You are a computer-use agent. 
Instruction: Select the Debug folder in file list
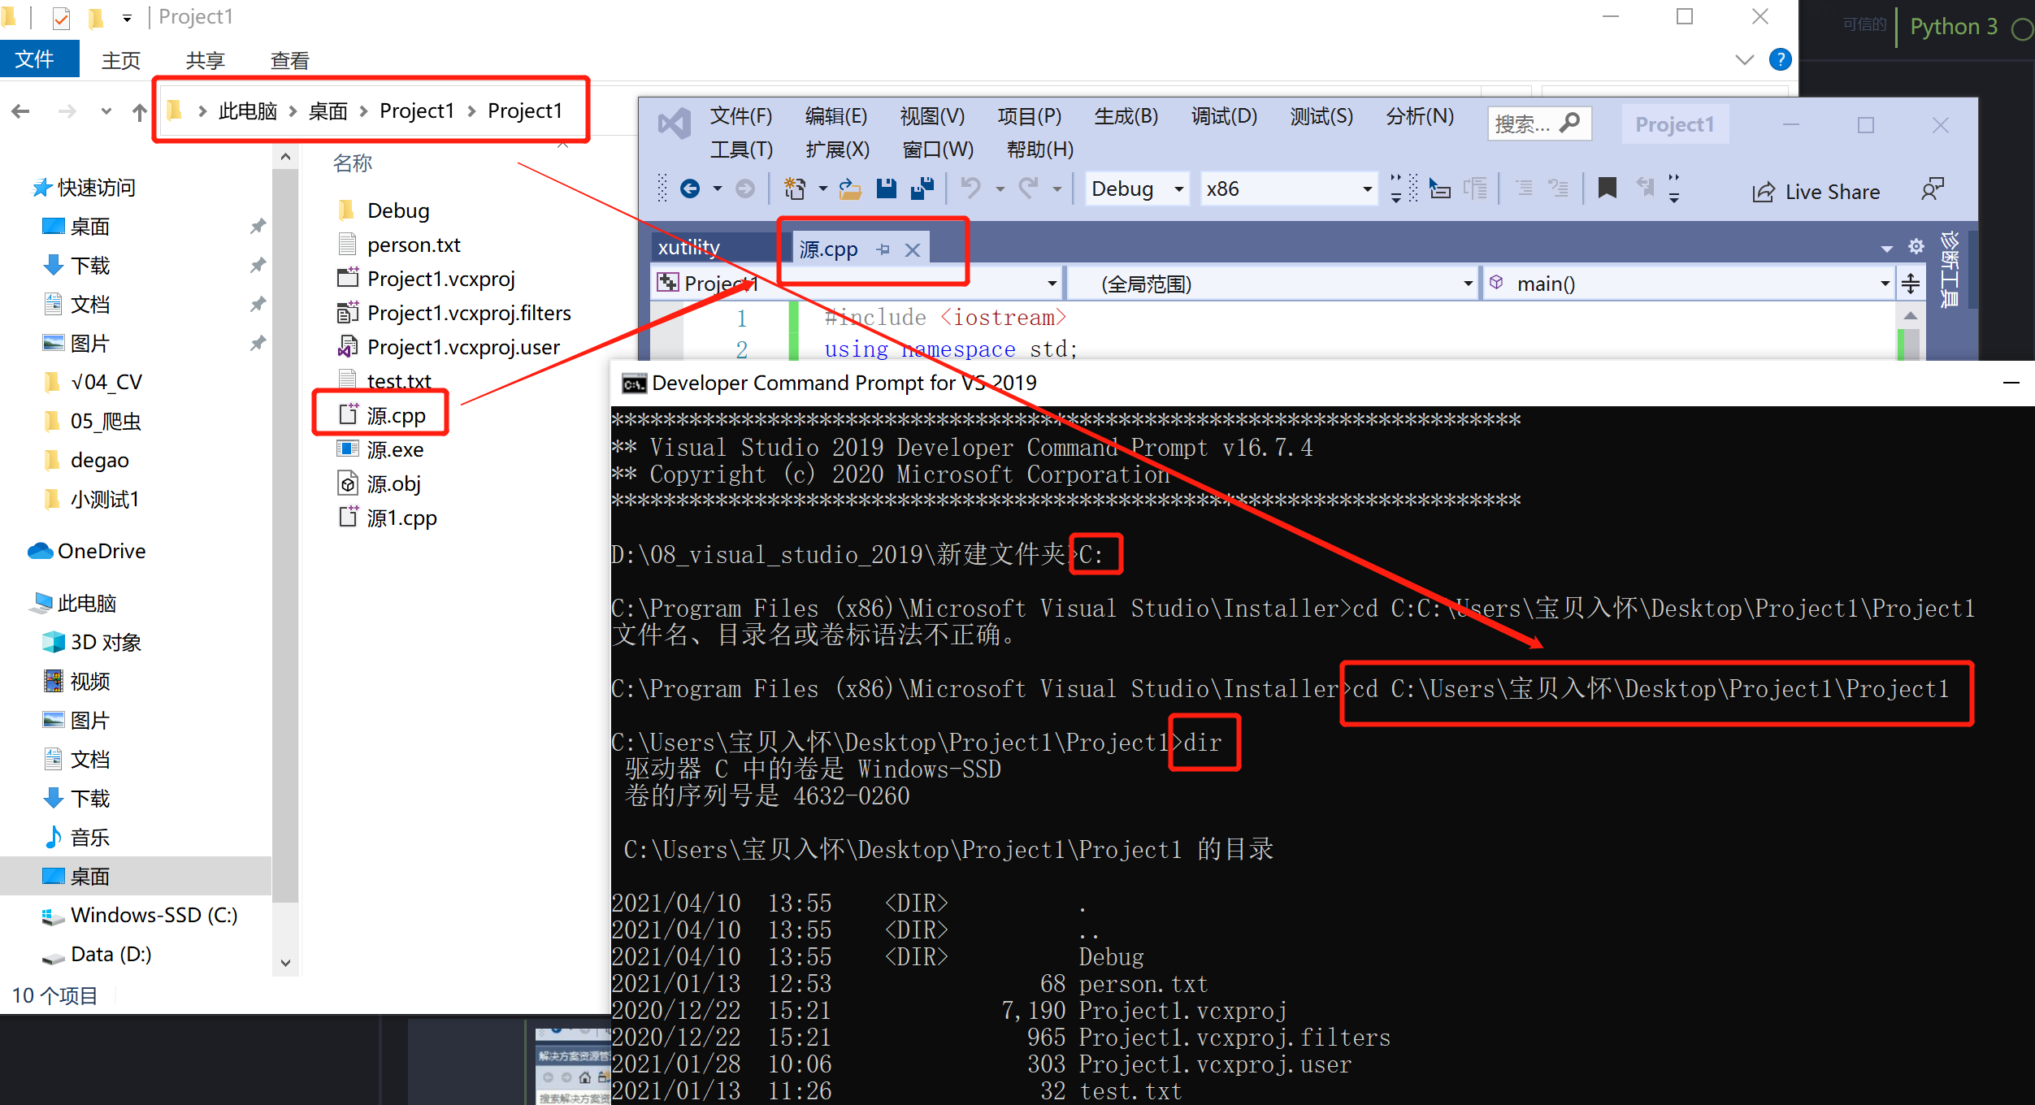[398, 210]
